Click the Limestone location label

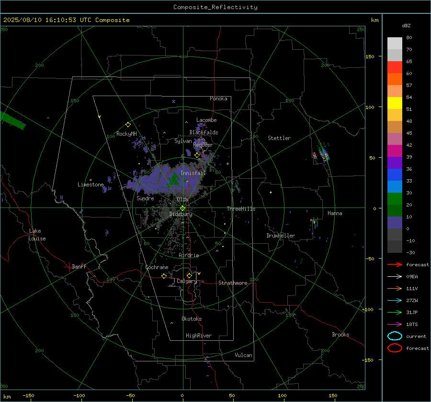pos(91,185)
